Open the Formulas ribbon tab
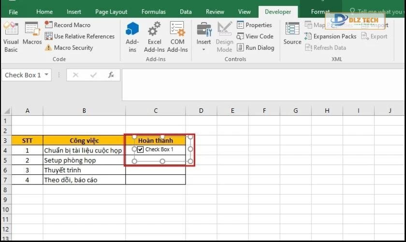Image resolution: width=406 pixels, height=242 pixels. (153, 12)
